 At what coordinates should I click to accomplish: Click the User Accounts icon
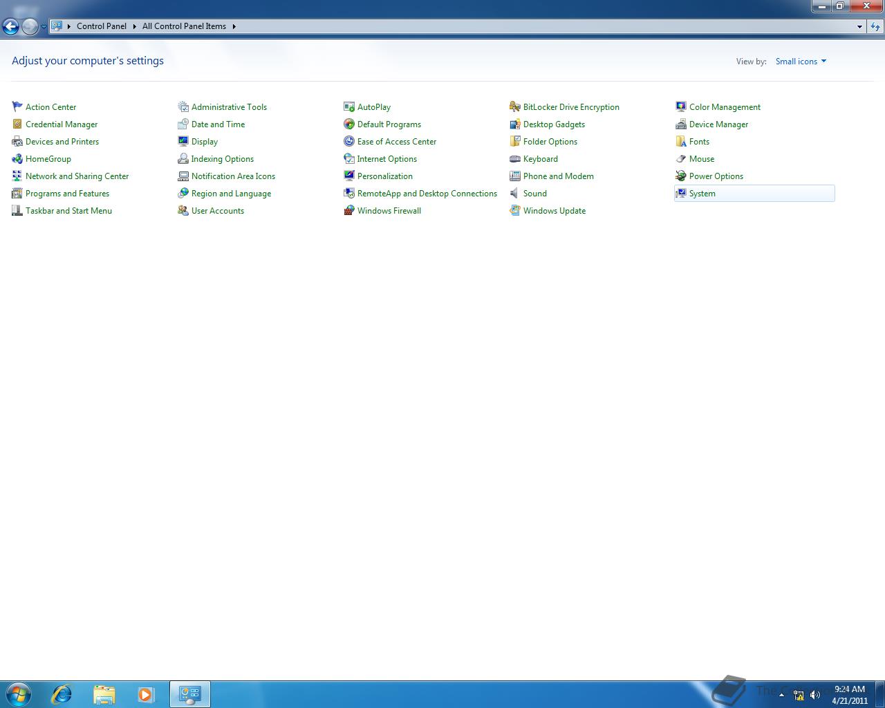pyautogui.click(x=183, y=210)
